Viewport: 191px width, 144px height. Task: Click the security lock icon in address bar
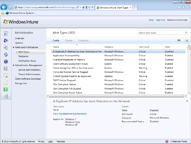(x=83, y=7)
